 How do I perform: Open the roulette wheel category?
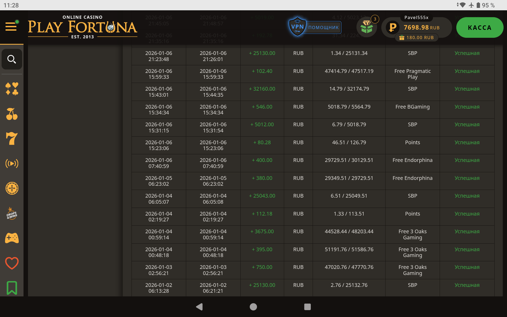click(12, 188)
